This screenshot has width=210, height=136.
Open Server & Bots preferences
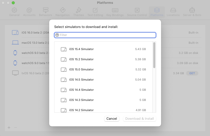(x=192, y=12)
